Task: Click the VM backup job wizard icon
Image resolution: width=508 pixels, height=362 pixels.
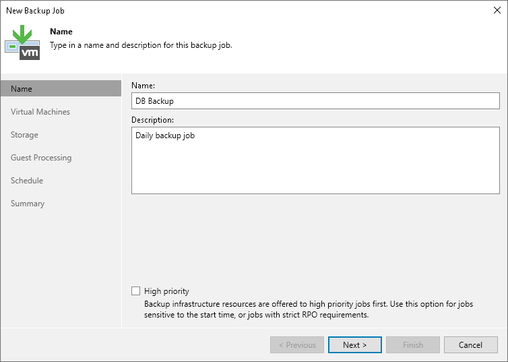Action: click(x=22, y=42)
